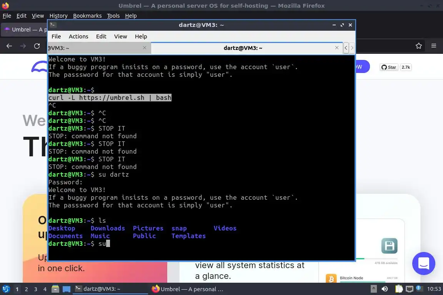
Task: Switch to workspace 1 in taskbar
Action: (17, 289)
